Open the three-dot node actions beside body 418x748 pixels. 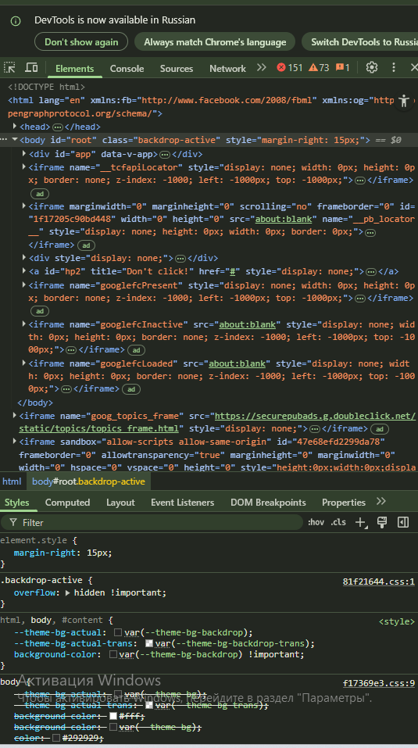pos(4,140)
